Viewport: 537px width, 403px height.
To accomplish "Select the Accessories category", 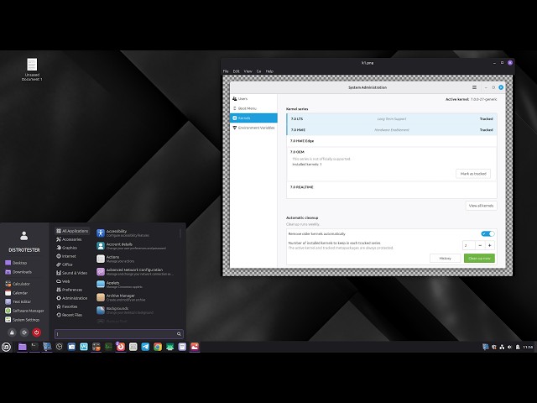I will pyautogui.click(x=72, y=239).
